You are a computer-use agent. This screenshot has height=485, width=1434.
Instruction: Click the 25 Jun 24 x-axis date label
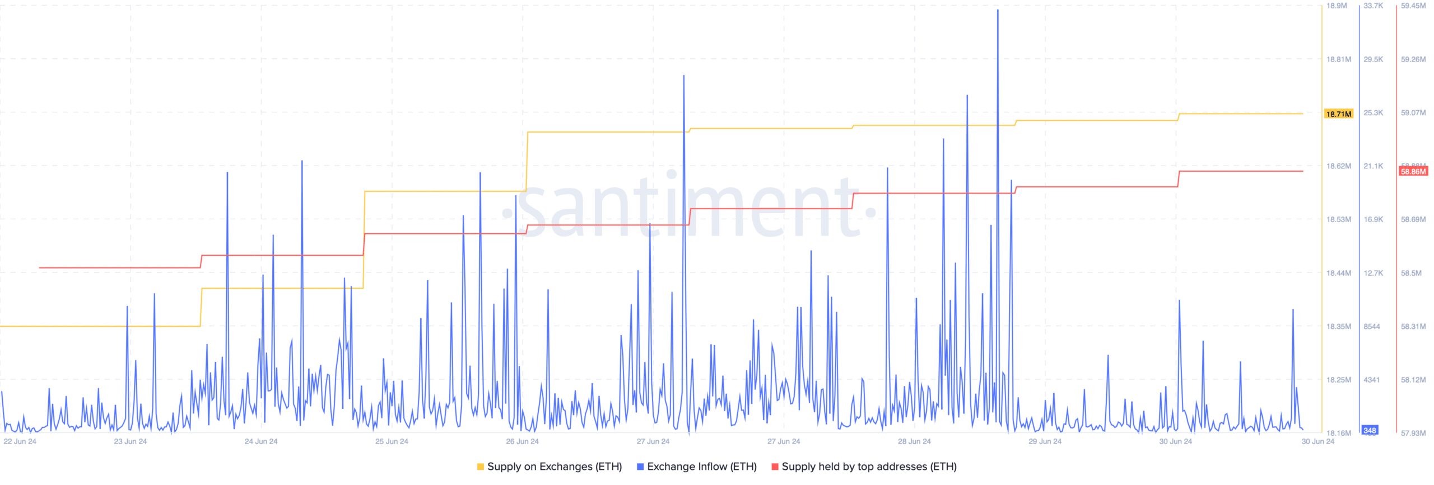(392, 442)
